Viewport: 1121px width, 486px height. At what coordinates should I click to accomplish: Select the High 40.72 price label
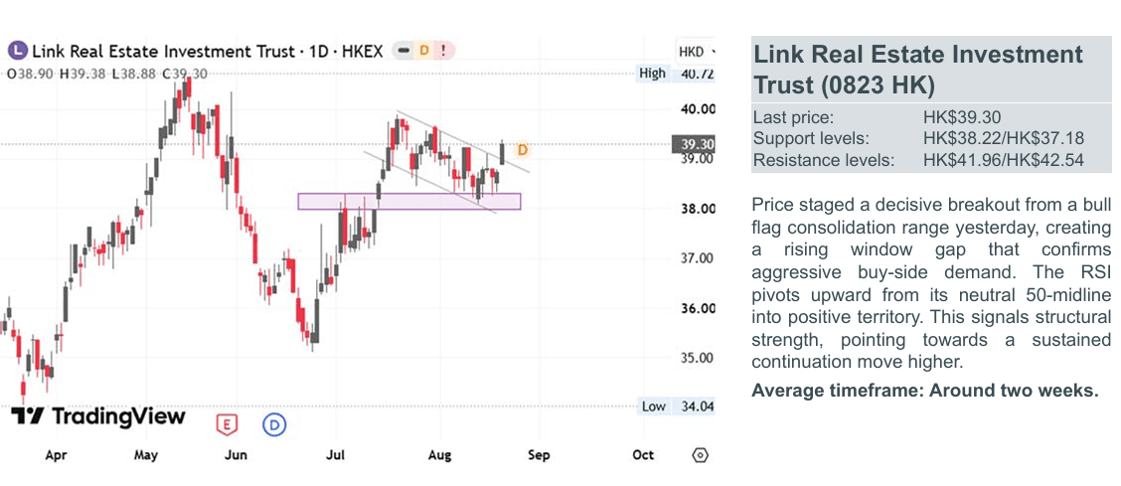pyautogui.click(x=676, y=73)
